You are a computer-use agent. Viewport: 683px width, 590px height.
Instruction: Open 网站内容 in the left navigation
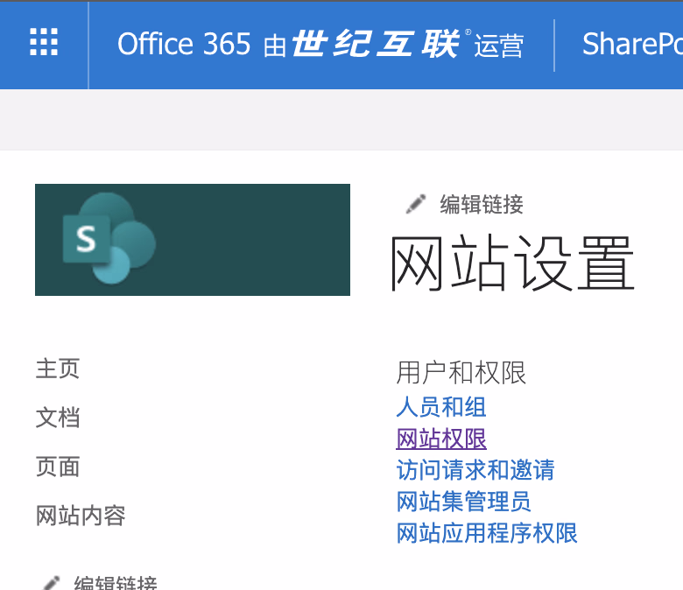pos(81,516)
